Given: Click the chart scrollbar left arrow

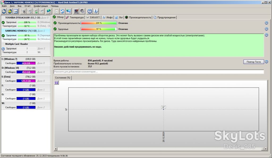Looking at the screenshot, I should click(56, 149).
